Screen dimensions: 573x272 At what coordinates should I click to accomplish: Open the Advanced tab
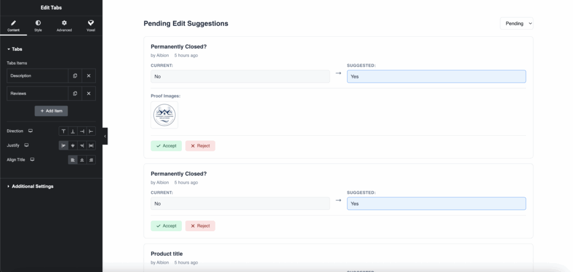64,26
